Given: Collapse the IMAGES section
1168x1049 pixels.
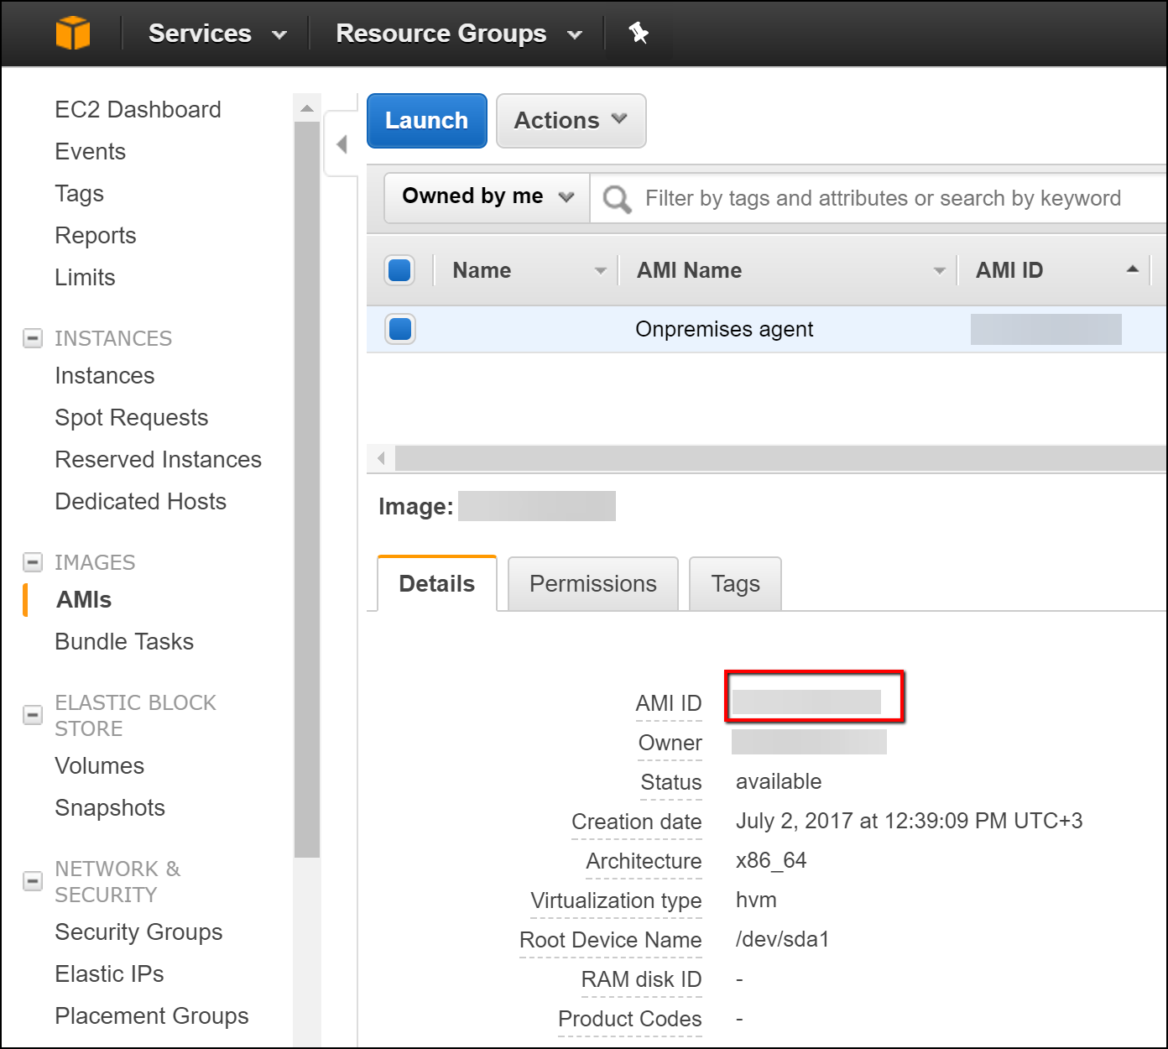Looking at the screenshot, I should 33,562.
